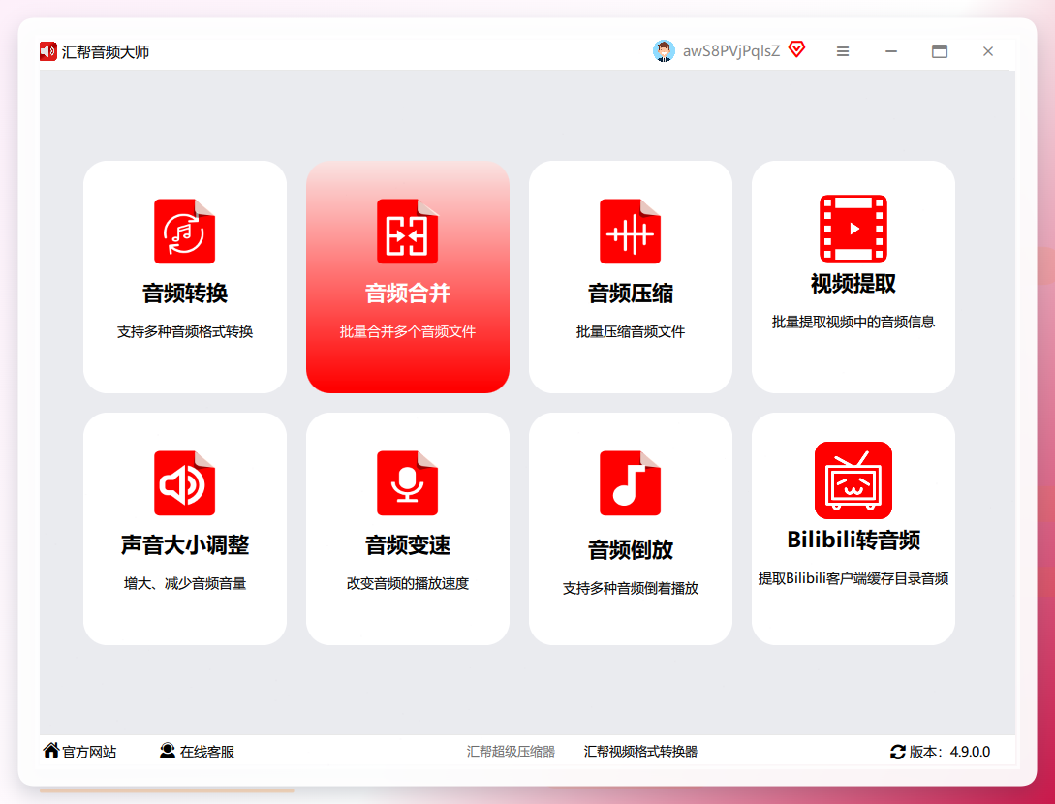Click the user avatar icon

click(664, 51)
